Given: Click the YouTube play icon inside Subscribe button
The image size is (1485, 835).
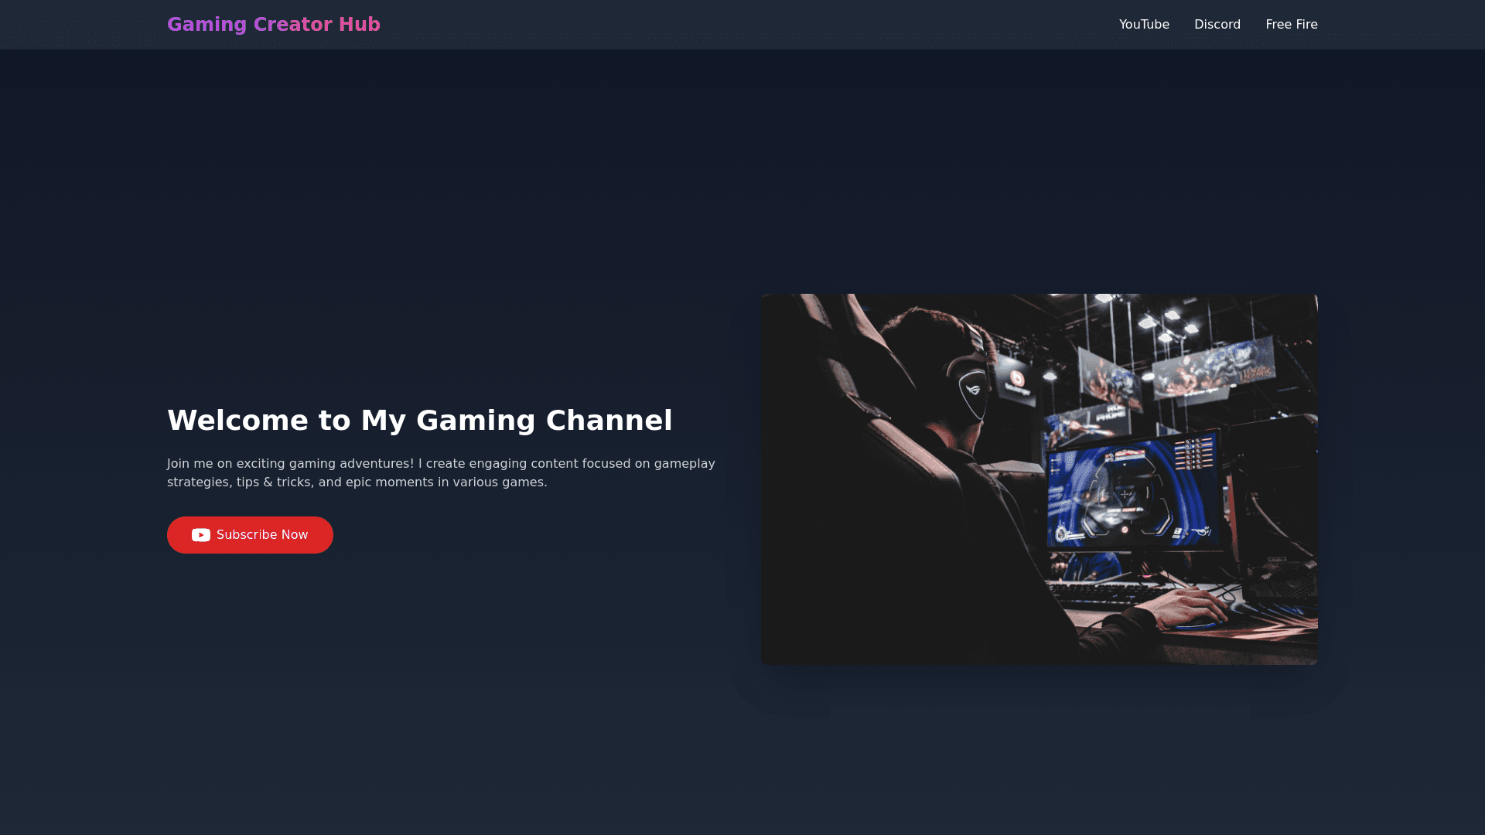Looking at the screenshot, I should [x=200, y=534].
